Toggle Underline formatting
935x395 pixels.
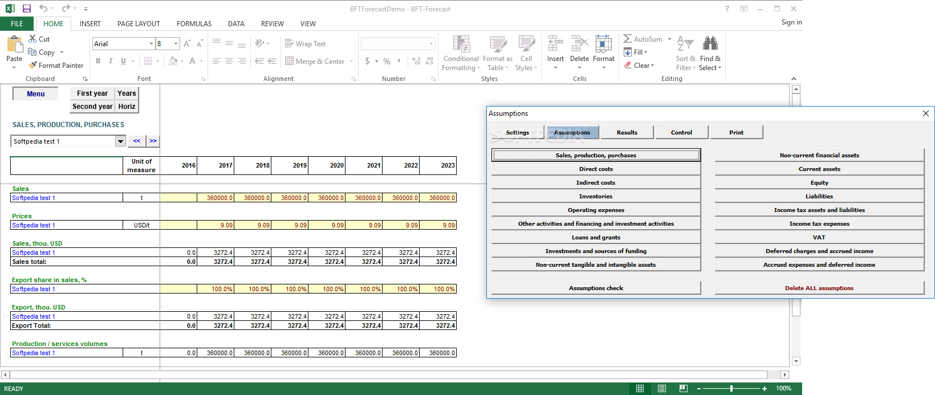pyautogui.click(x=123, y=61)
